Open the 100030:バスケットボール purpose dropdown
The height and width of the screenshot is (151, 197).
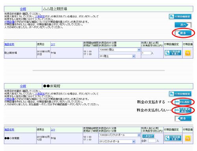point(120,135)
